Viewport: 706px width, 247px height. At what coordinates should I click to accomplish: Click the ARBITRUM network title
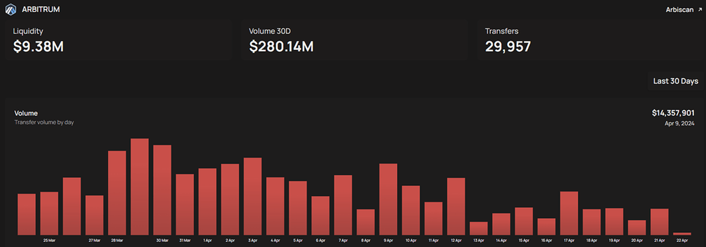(x=41, y=9)
